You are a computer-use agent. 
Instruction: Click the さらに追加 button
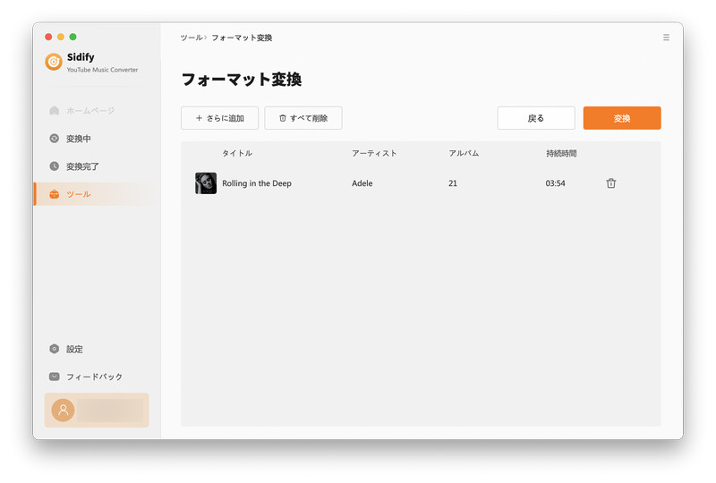click(x=219, y=118)
